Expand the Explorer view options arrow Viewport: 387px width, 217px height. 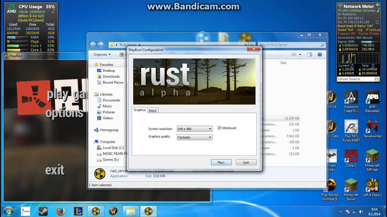pyautogui.click(x=300, y=55)
